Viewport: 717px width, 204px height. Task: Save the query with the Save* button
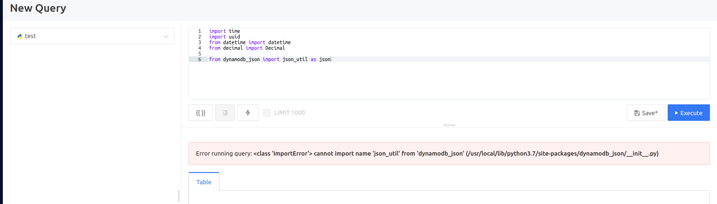646,113
